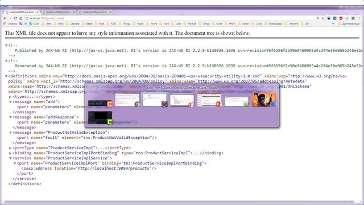Open the Chrome three-dot menu

tap(359, 18)
